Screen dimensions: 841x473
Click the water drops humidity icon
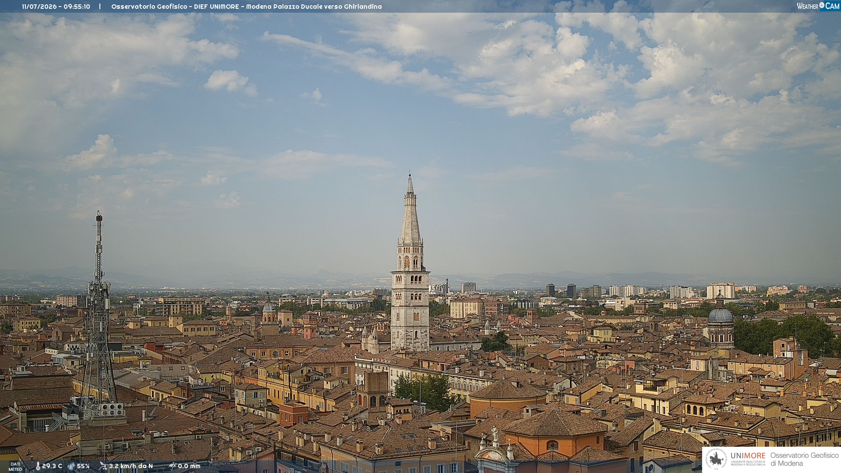click(71, 466)
